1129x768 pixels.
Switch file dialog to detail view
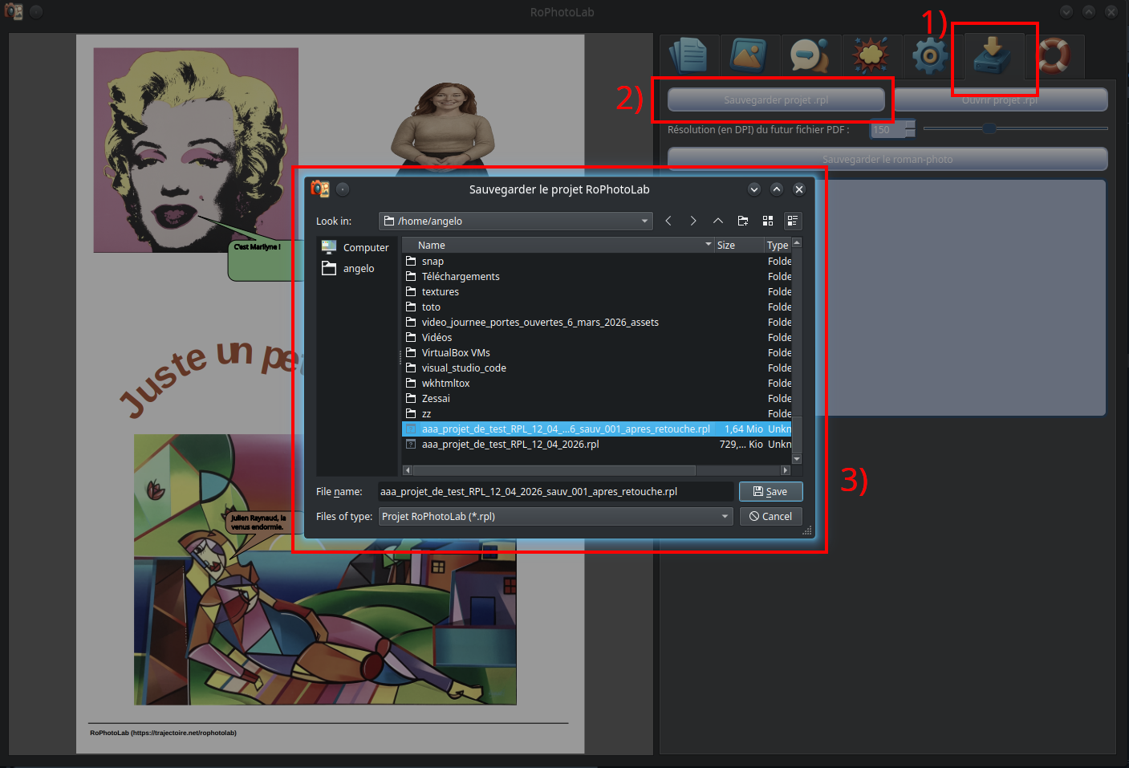tap(793, 221)
